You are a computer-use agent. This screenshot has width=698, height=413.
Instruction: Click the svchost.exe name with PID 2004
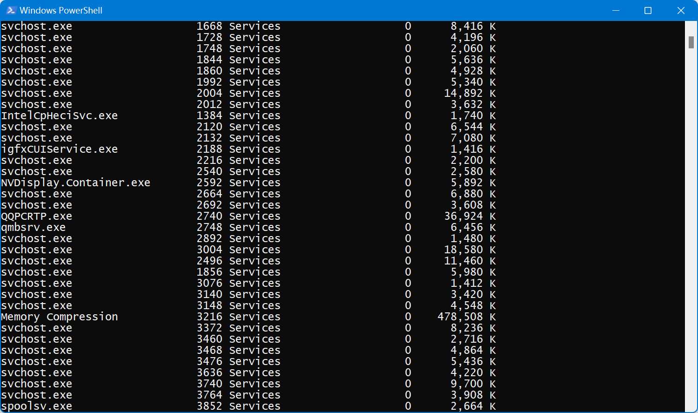coord(36,93)
